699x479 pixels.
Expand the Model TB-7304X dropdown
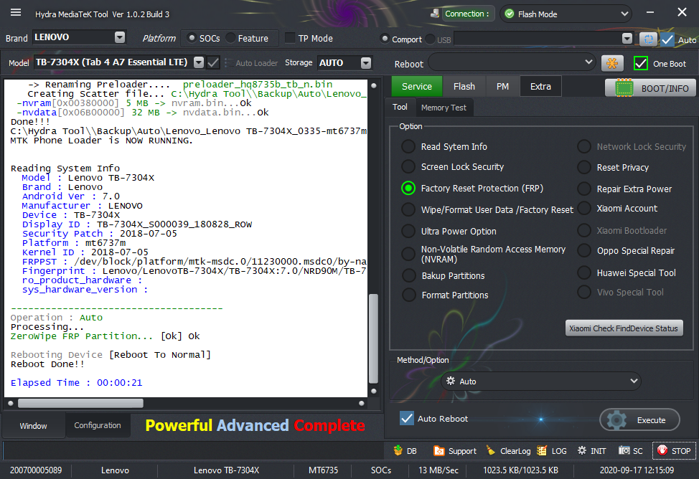(200, 62)
